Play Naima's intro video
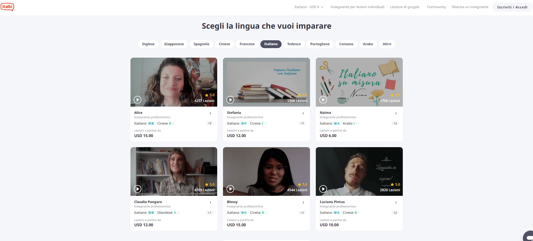This screenshot has width=533, height=241. [323, 100]
